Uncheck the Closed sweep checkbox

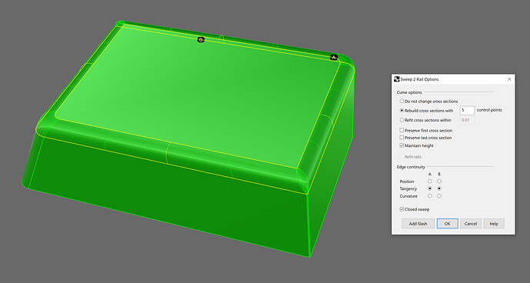click(402, 209)
